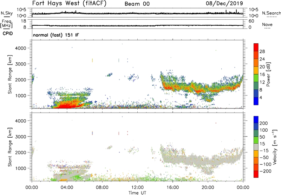Click the "Fort Hays West (fitACF)" title
Image resolution: width=281 pixels, height=195 pixels.
click(69, 4)
